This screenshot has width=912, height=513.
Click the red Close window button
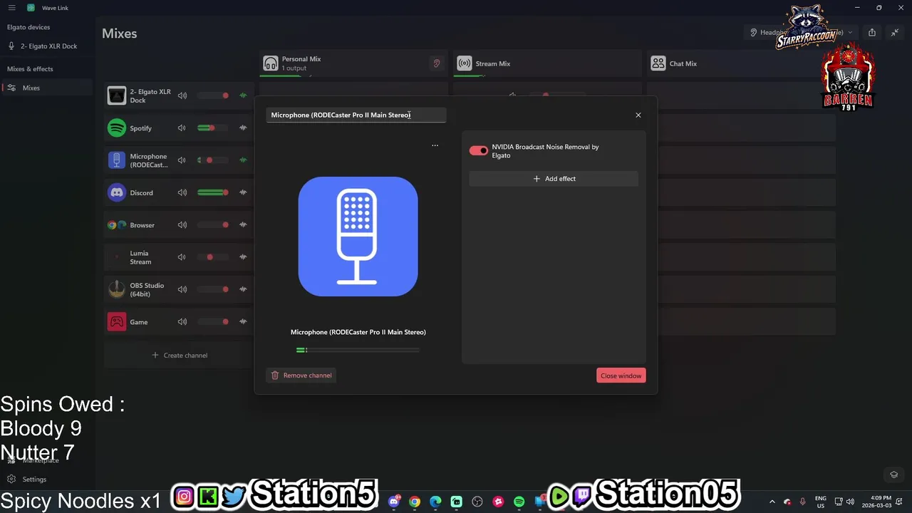[621, 375]
